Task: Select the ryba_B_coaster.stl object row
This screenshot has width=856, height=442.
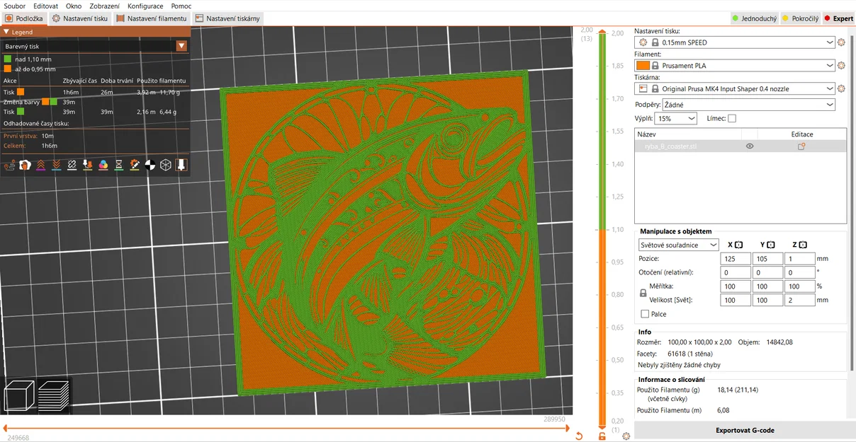Action: (740, 146)
